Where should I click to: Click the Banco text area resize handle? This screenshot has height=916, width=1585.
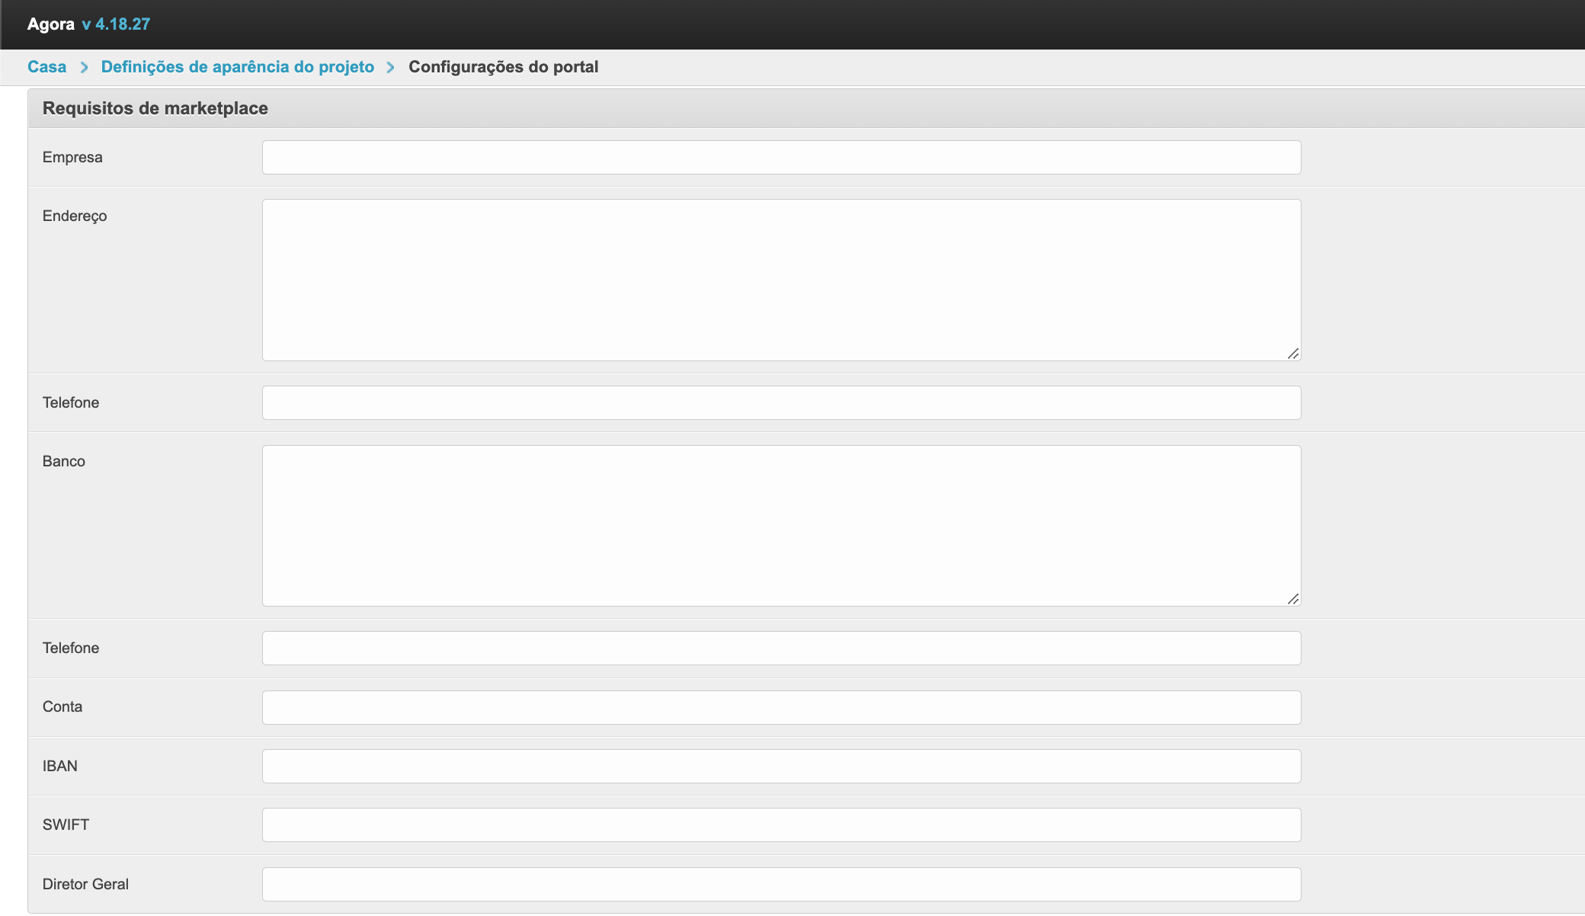click(1293, 599)
